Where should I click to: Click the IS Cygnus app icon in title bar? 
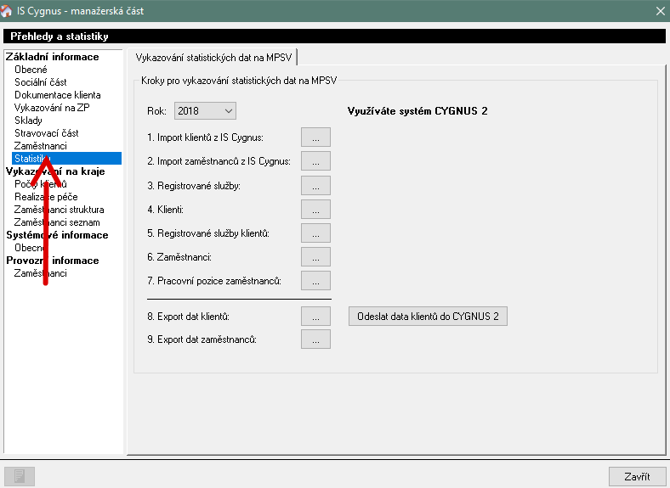pos(6,11)
